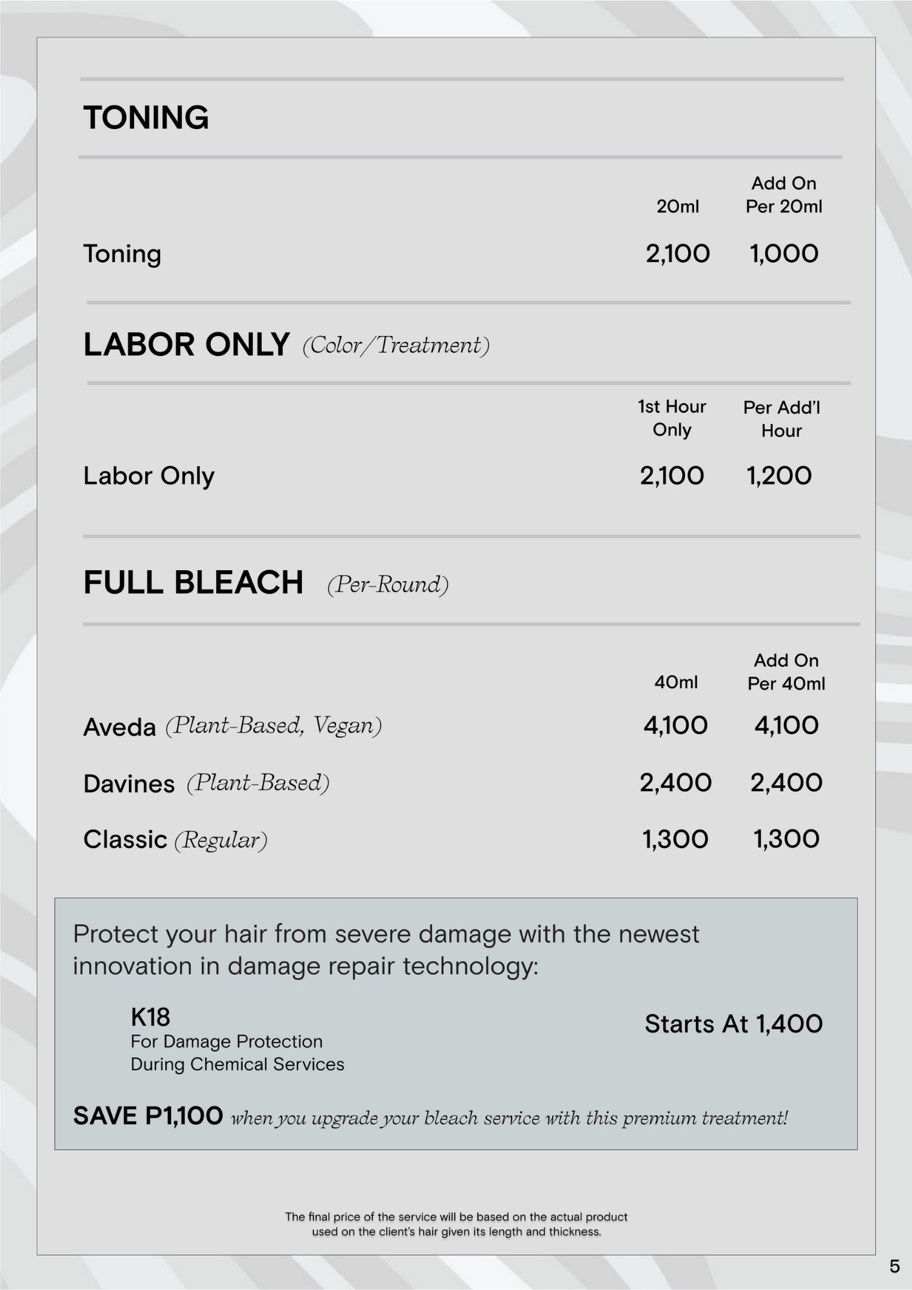
Task: Click the 1st Hour Only column header
Action: click(x=672, y=418)
